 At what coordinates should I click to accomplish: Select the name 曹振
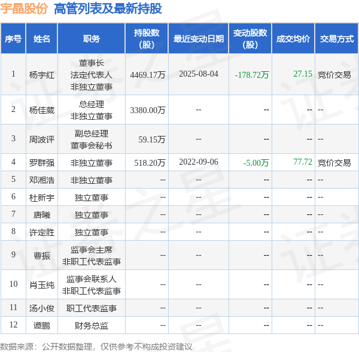42,256
